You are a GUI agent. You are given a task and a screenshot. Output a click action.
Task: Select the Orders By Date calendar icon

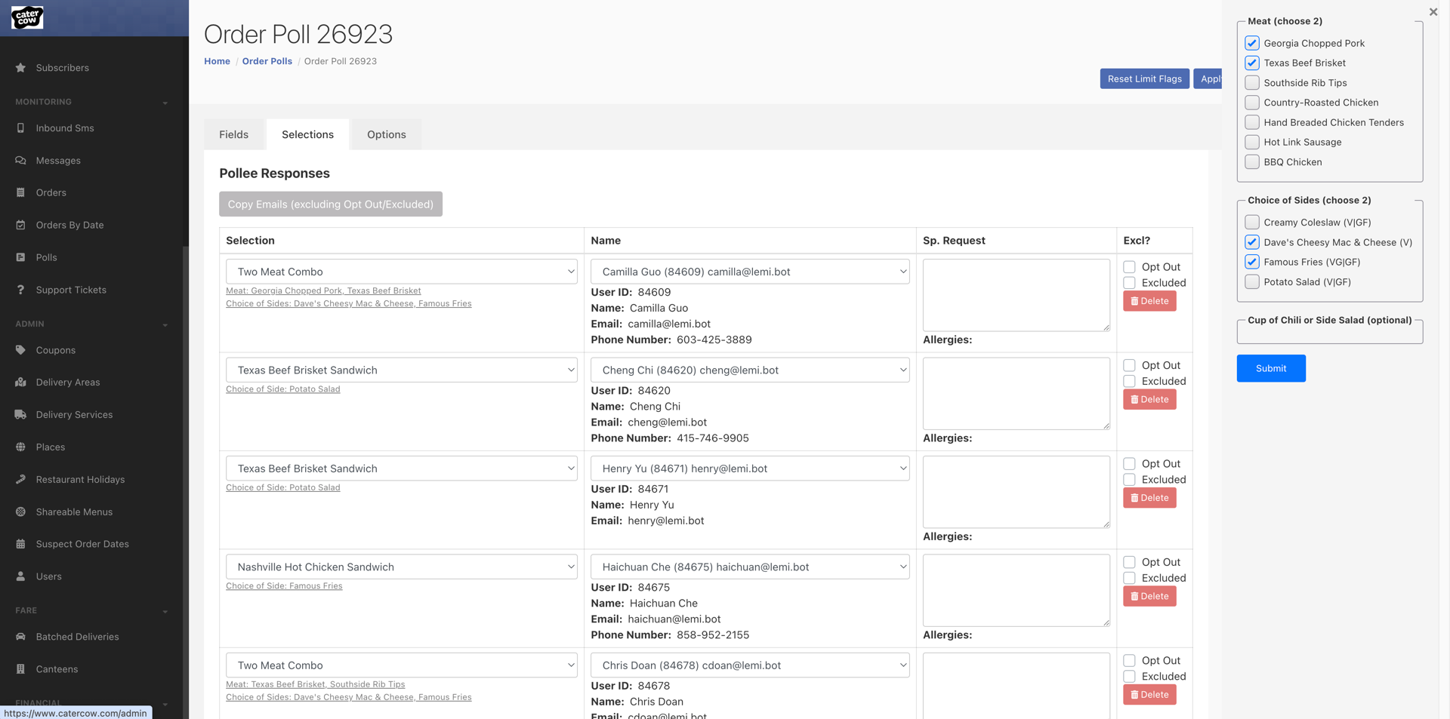[x=20, y=225]
